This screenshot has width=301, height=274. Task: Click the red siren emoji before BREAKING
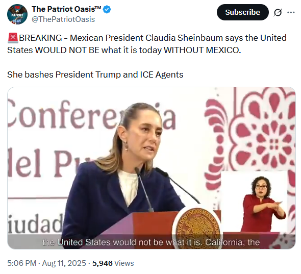tap(13, 38)
